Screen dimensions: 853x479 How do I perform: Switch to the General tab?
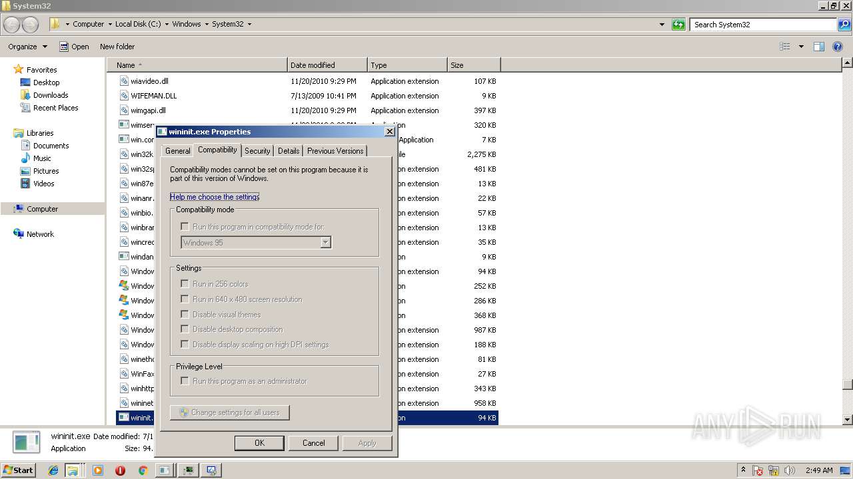tap(178, 151)
